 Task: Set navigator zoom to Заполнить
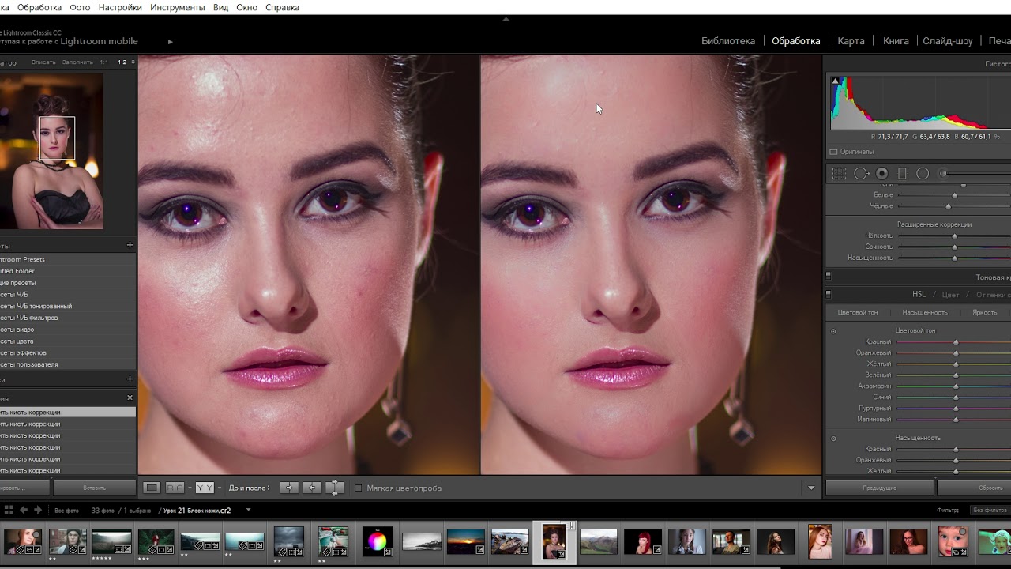(77, 62)
